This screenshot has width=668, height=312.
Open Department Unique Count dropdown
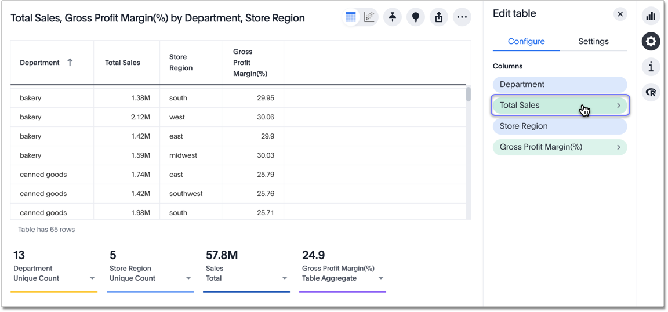point(92,279)
